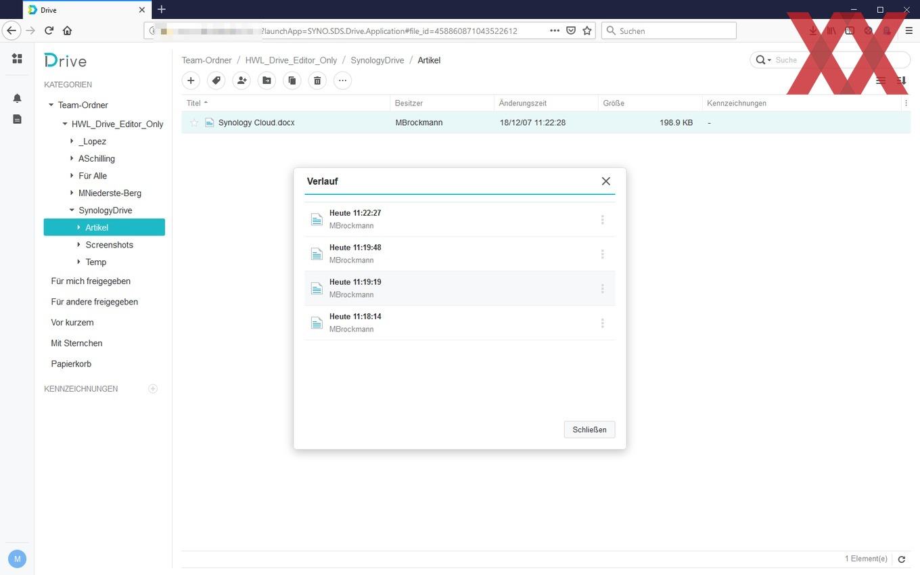
Task: Open the main menu grid icon
Action: pos(17,59)
